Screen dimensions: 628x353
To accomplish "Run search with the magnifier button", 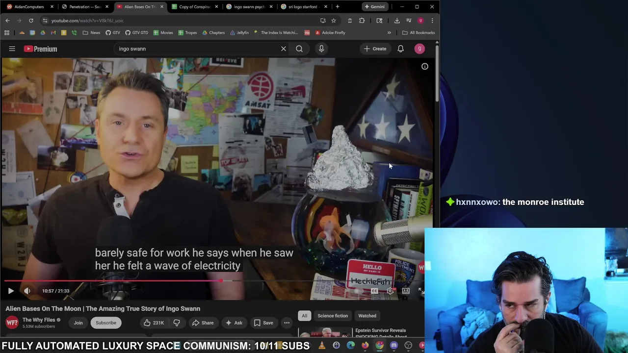I will (299, 49).
